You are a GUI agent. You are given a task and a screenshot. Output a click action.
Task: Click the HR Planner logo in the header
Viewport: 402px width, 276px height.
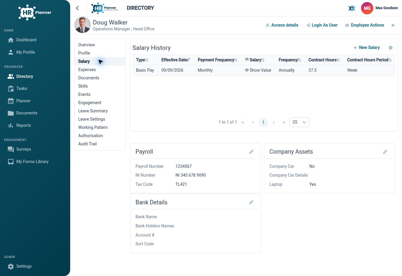(x=105, y=8)
